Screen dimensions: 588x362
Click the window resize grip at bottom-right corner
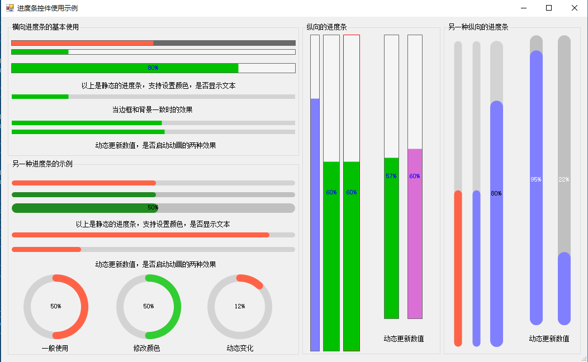click(584, 358)
